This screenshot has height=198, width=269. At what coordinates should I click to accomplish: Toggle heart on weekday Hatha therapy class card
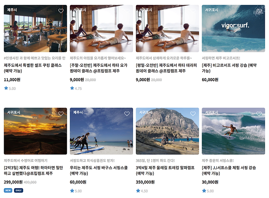(193, 11)
